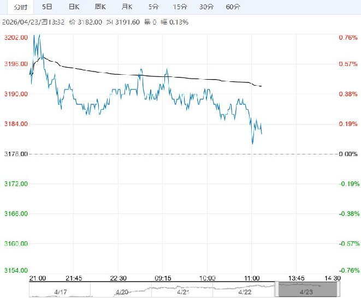
Task: Click the left handle of the range slider
Action: pyautogui.click(x=278, y=289)
